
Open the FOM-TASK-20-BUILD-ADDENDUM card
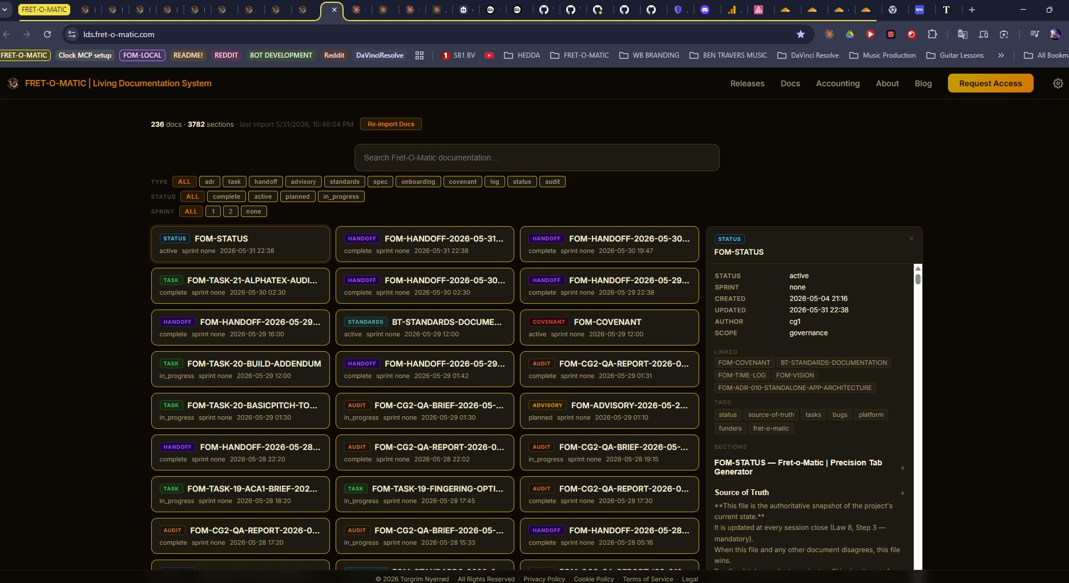(240, 369)
